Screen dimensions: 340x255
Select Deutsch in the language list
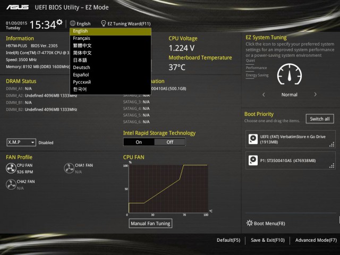[110, 67]
